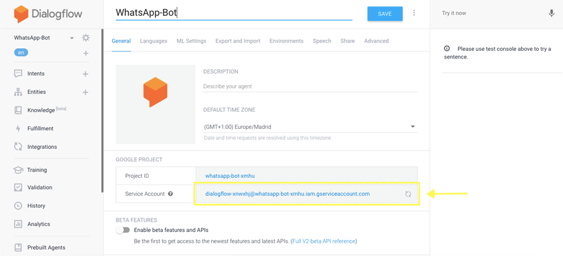This screenshot has width=563, height=256.
Task: Open the three-dot more options menu
Action: pyautogui.click(x=414, y=13)
